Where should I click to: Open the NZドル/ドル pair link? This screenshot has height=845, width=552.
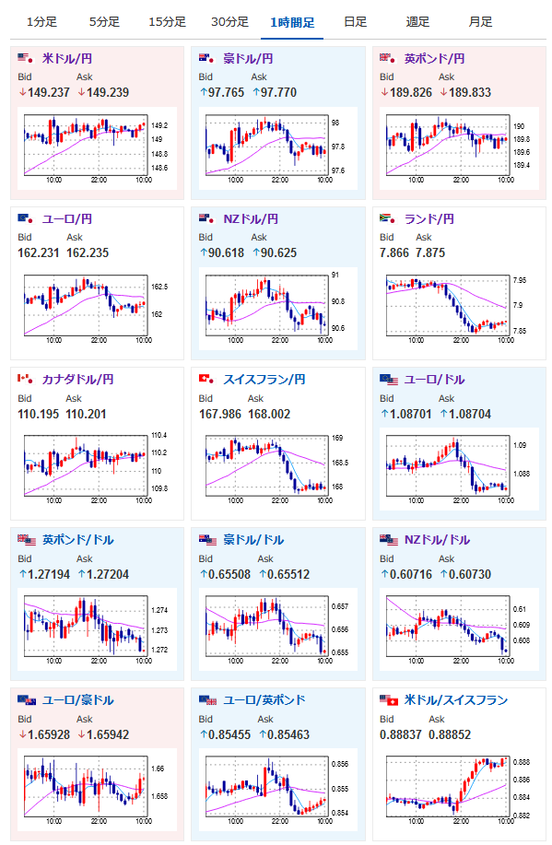437,539
